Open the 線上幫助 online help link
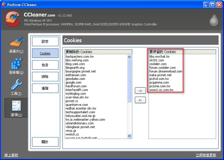 pyautogui.click(x=11, y=155)
